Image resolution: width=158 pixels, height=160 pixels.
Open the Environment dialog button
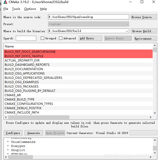(x=145, y=39)
